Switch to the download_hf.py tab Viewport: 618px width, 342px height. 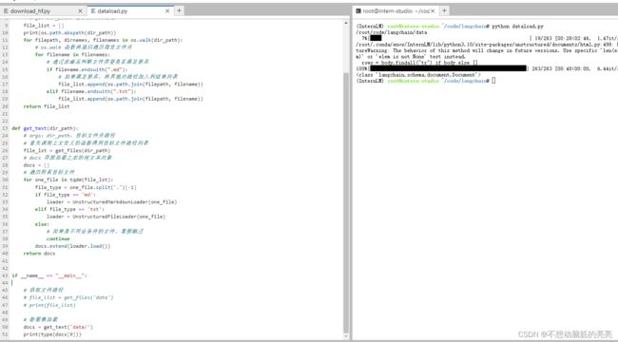tap(30, 11)
